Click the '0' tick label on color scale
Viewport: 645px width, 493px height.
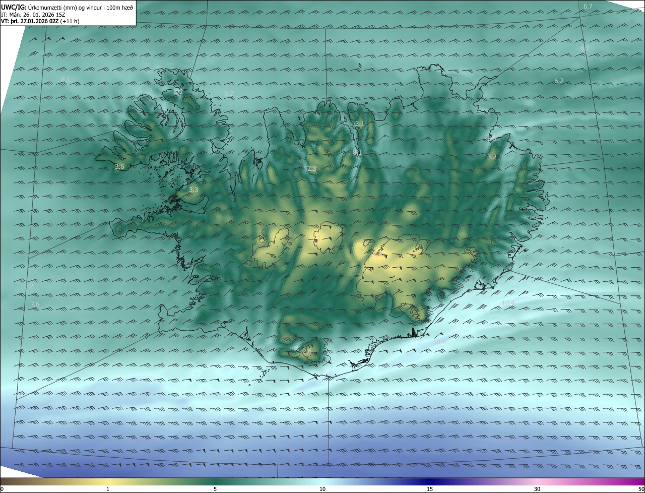[x=2, y=489]
